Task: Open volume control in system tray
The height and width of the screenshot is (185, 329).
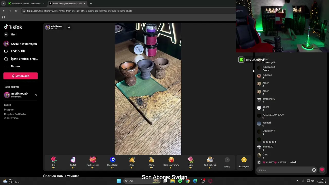Action: pyautogui.click(x=313, y=181)
